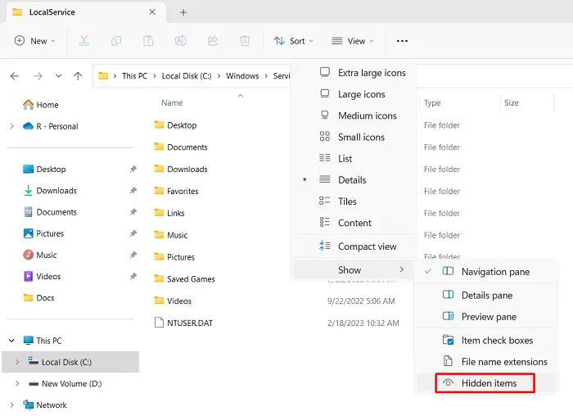Choose Tiles view
Screen dimensions: 573x416
coord(354,201)
